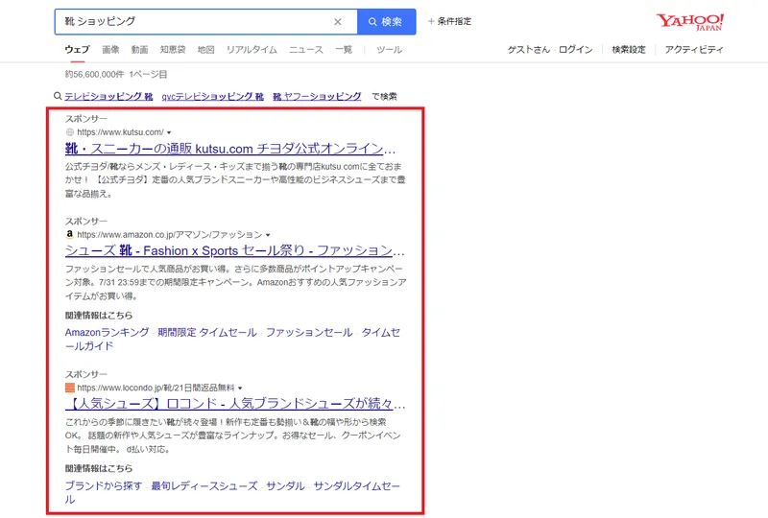The image size is (768, 518).
Task: Search related term テレビショッピング 靴
Action: pos(108,97)
